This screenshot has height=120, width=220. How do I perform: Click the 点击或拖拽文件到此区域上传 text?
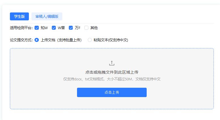pyautogui.click(x=112, y=72)
